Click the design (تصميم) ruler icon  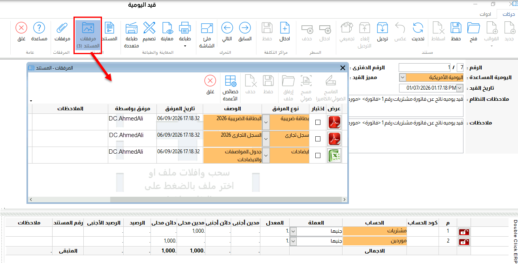[x=149, y=32]
